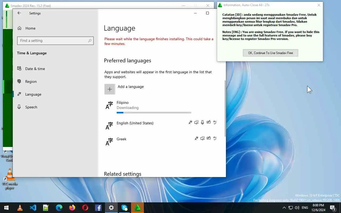This screenshot has height=213, width=341.
Task: Open Notepad++ from the taskbar
Action: click(x=46, y=208)
